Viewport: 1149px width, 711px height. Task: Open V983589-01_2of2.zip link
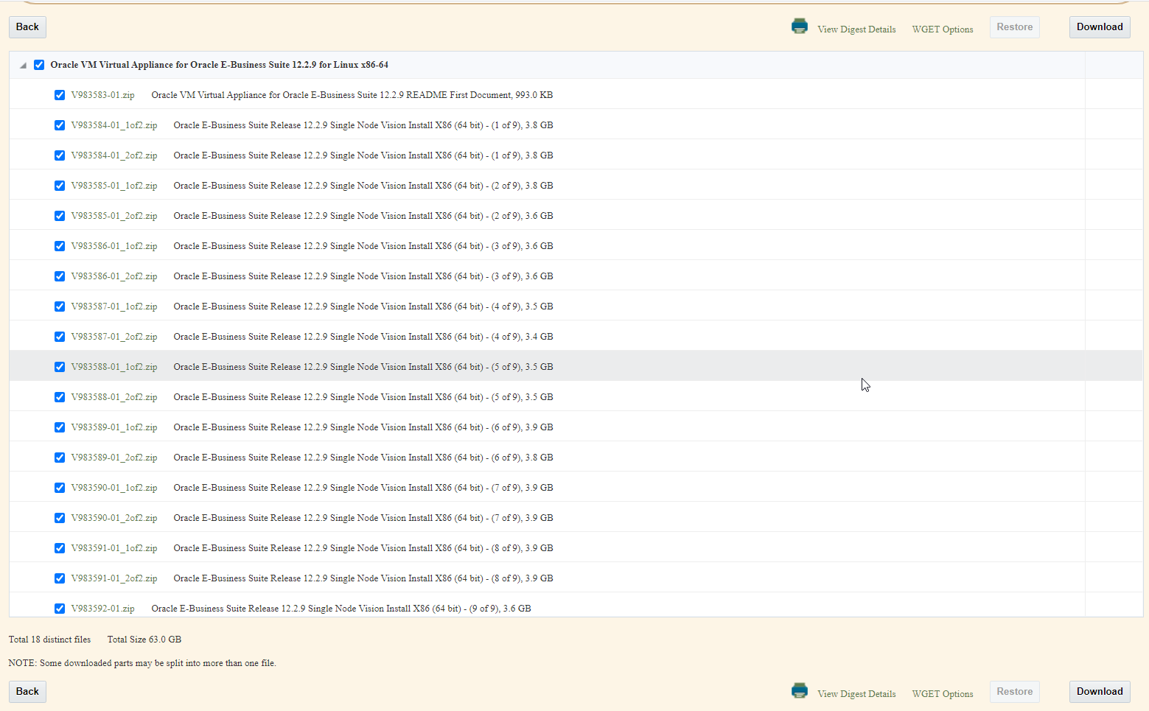coord(114,458)
